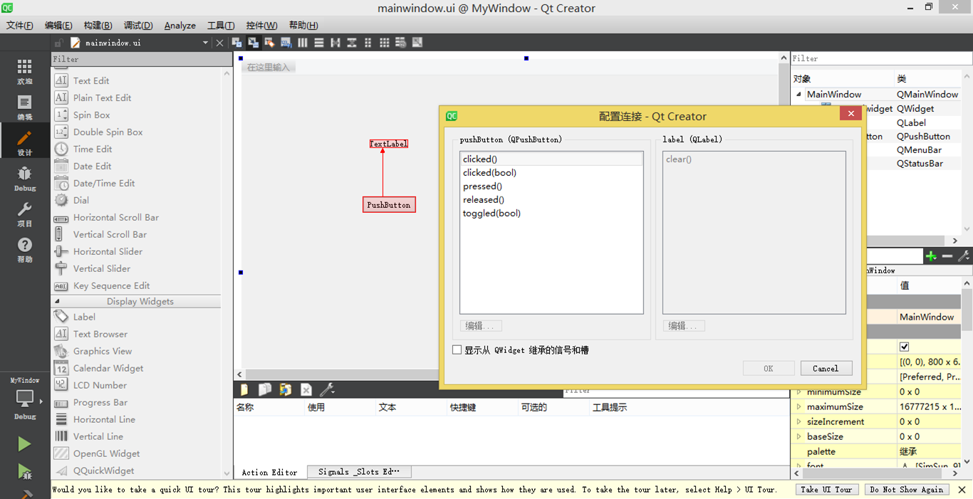Open the 欢迎 (Welcome) mode

click(24, 70)
